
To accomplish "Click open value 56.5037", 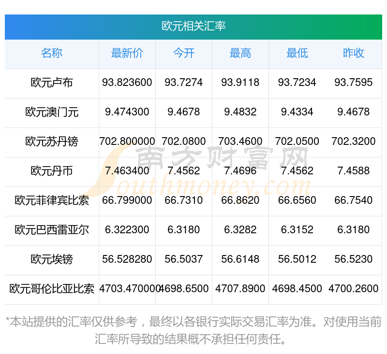I will pyautogui.click(x=184, y=259).
